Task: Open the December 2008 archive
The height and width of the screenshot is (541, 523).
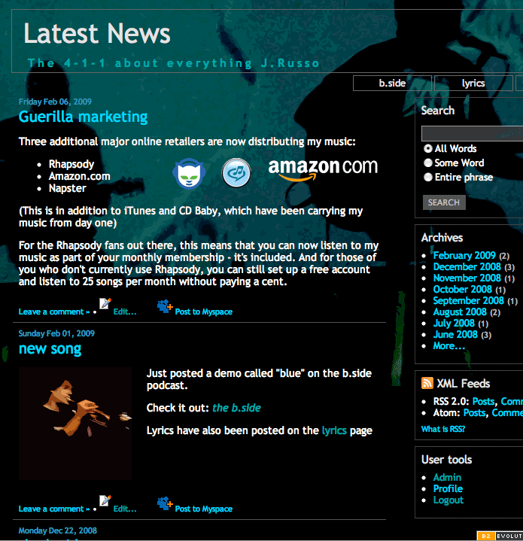Action: point(467,266)
